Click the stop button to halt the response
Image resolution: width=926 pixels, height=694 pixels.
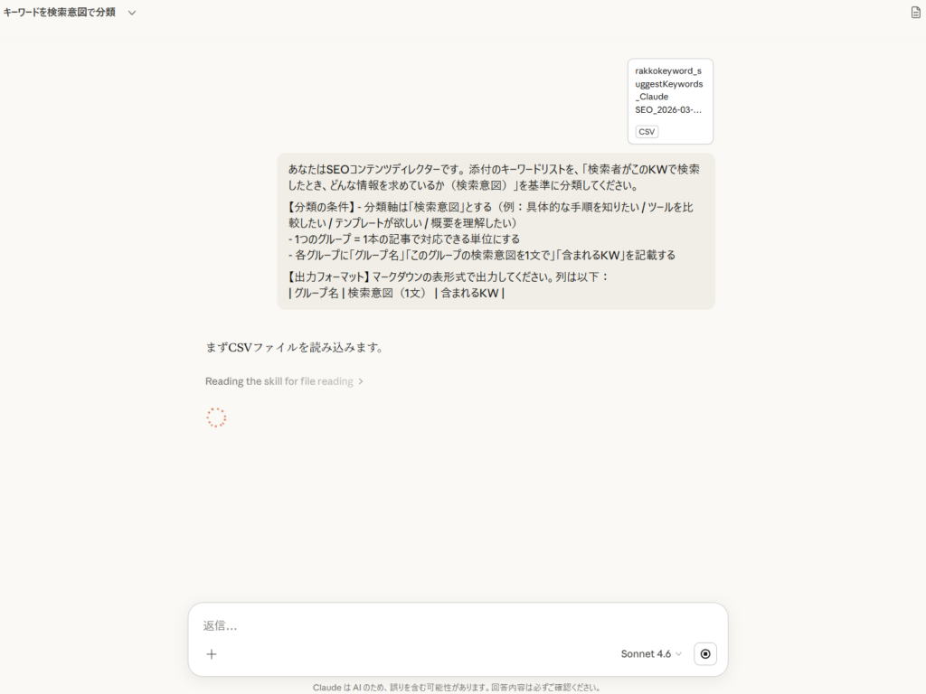(704, 653)
